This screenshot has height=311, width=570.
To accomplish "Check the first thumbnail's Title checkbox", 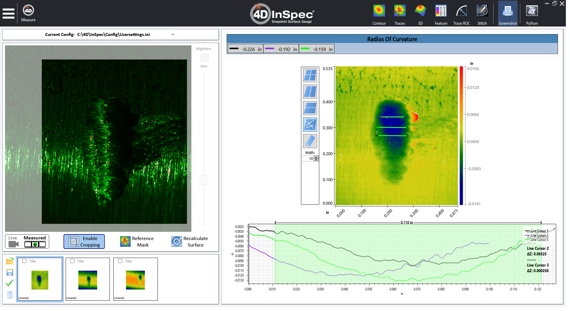I will point(25,261).
